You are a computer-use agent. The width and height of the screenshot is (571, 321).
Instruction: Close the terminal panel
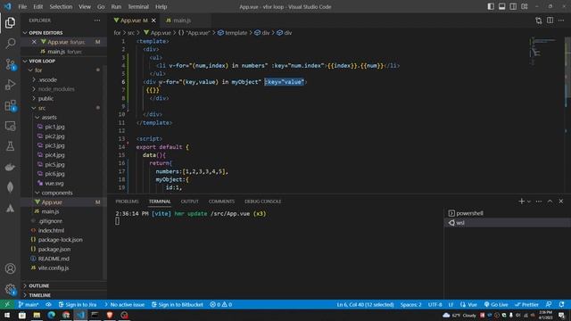point(561,202)
